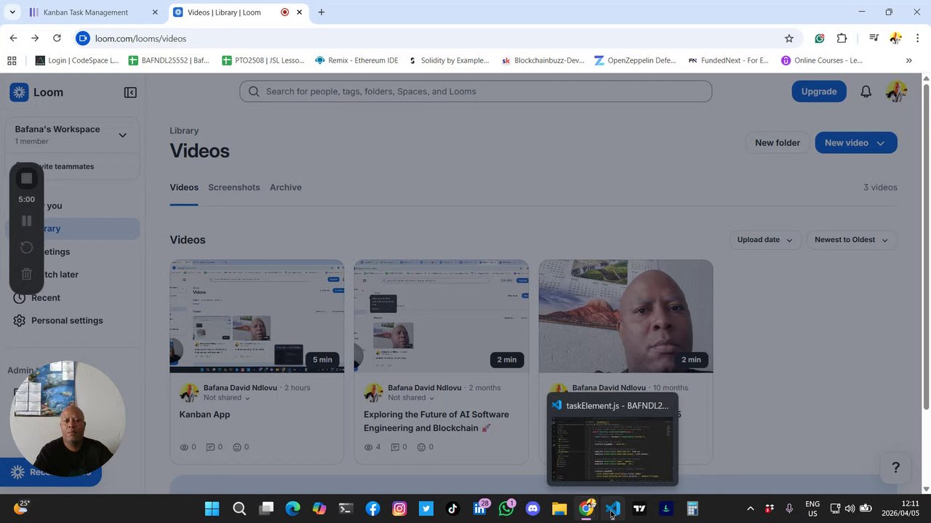
Task: Open the Chrome three-dot menu
Action: 918,38
